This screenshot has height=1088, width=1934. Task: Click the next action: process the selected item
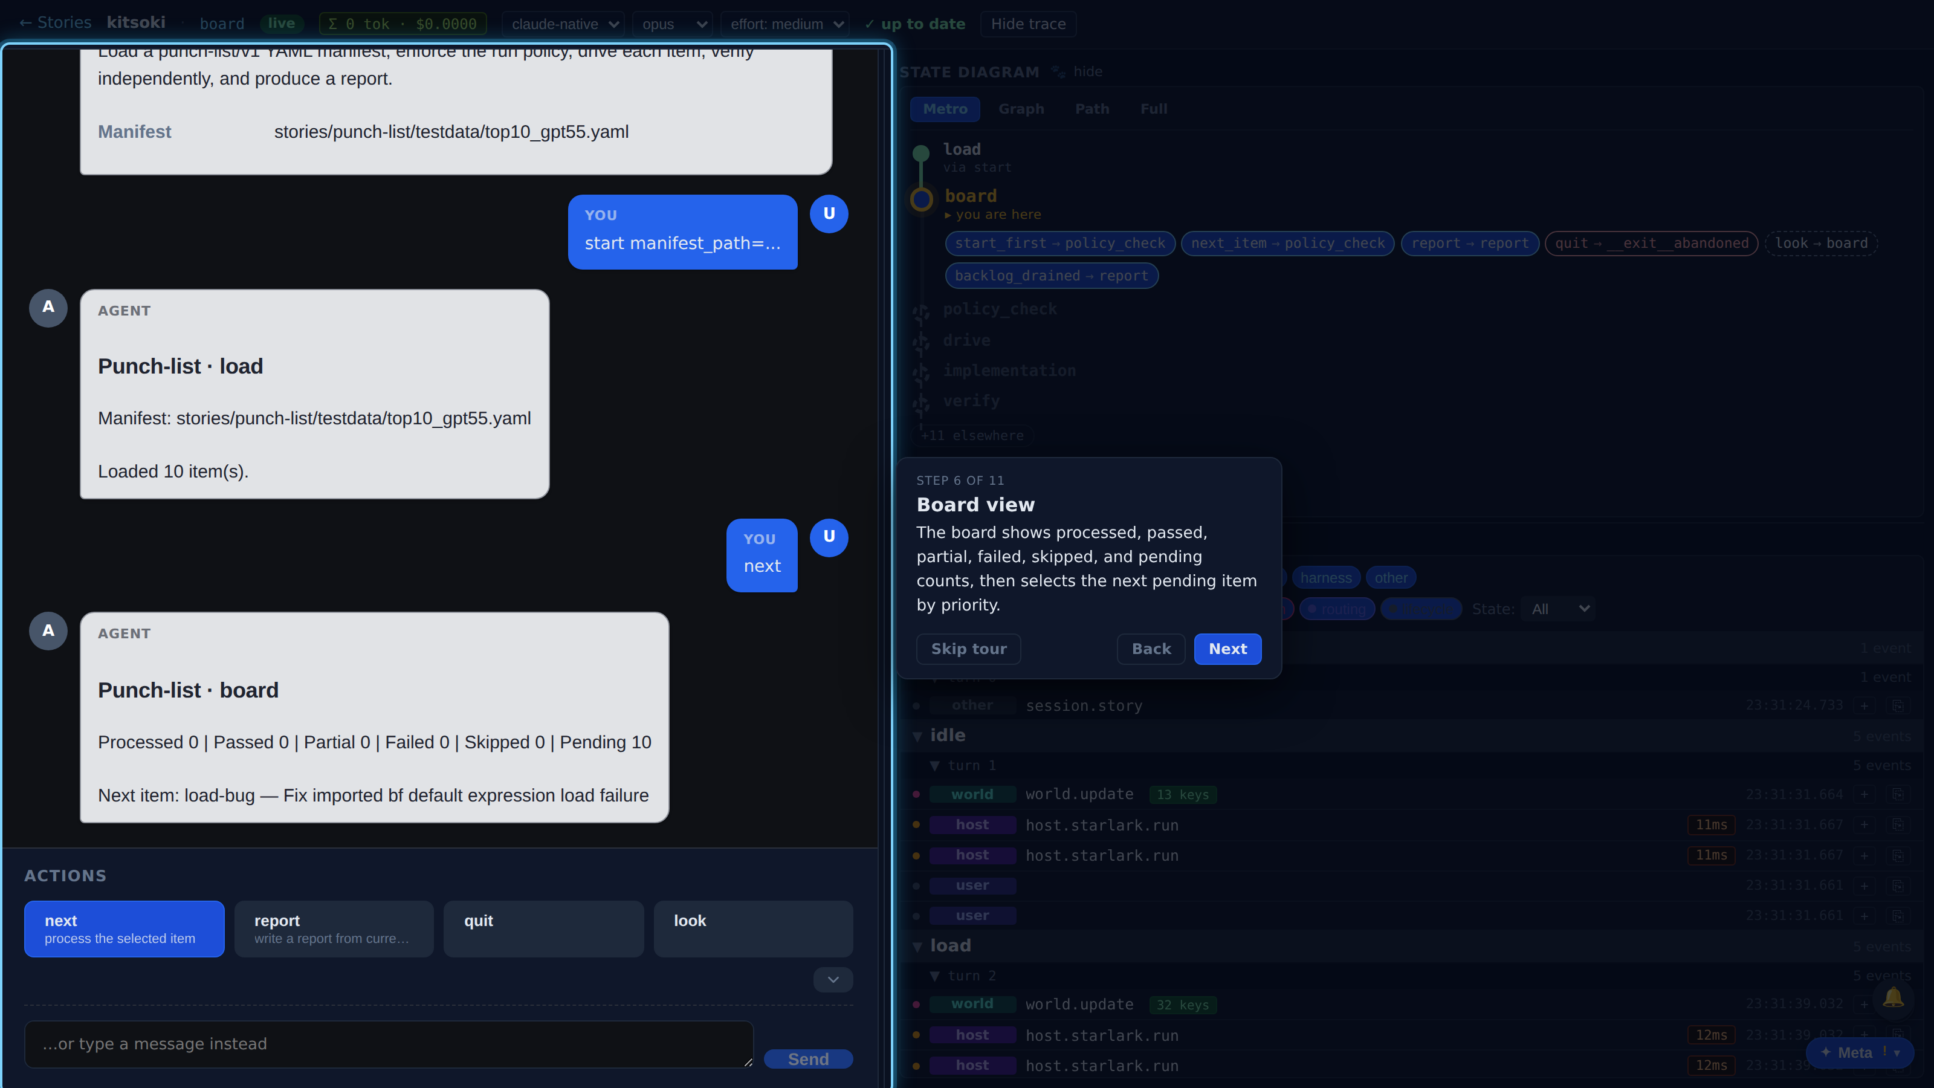[124, 929]
